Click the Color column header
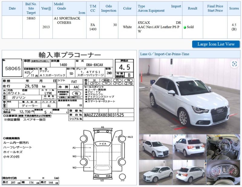 point(127,8)
